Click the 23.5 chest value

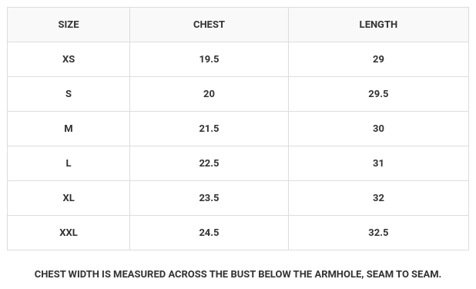pyautogui.click(x=209, y=198)
